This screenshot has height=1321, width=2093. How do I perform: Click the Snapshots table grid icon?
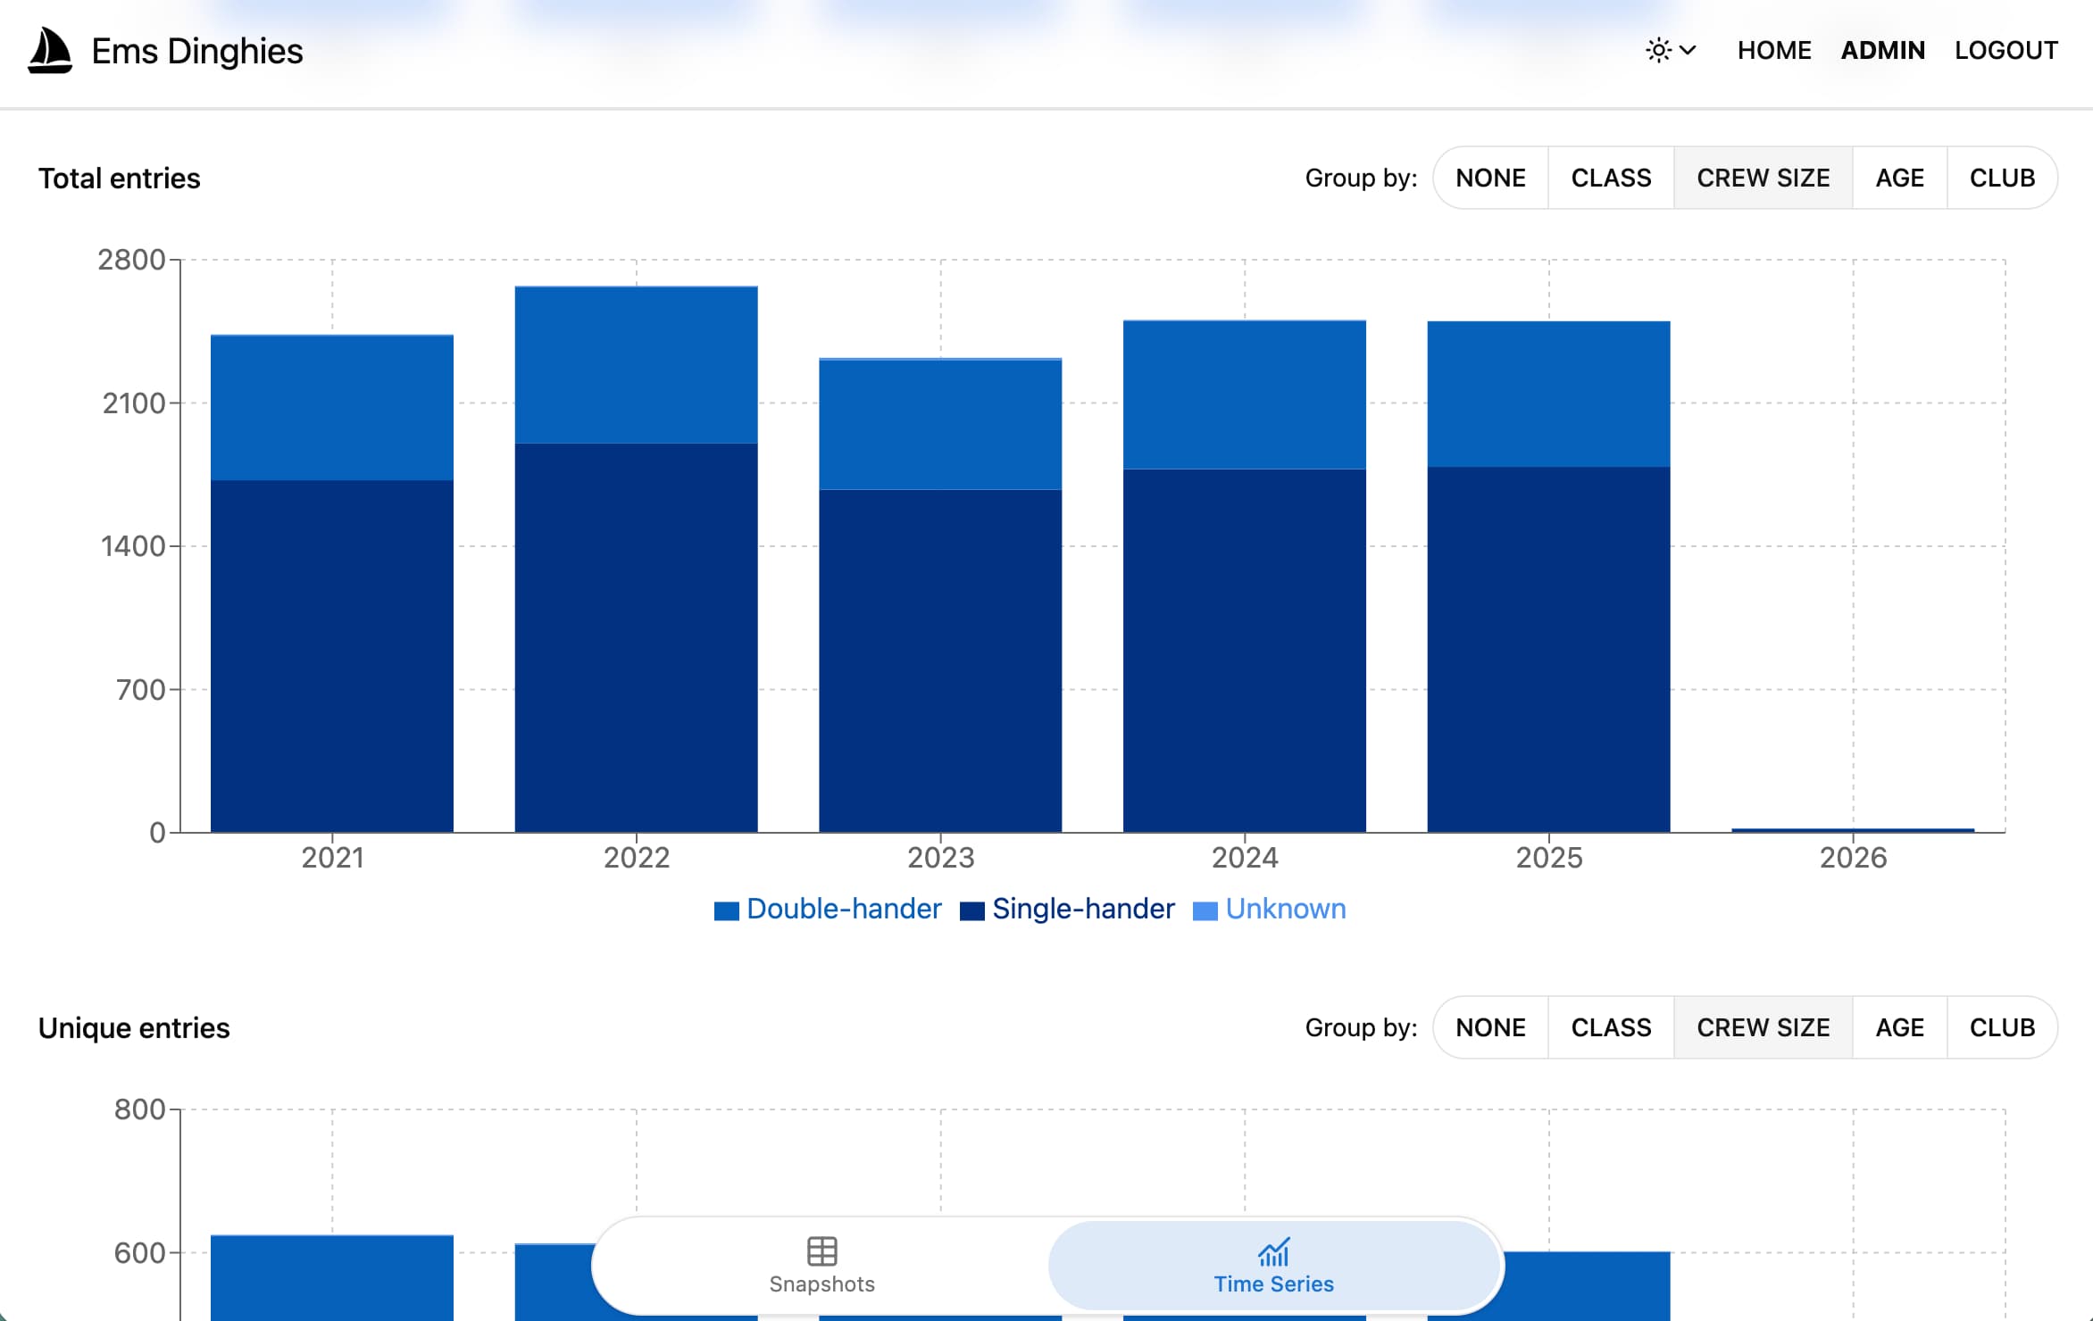pyautogui.click(x=821, y=1251)
